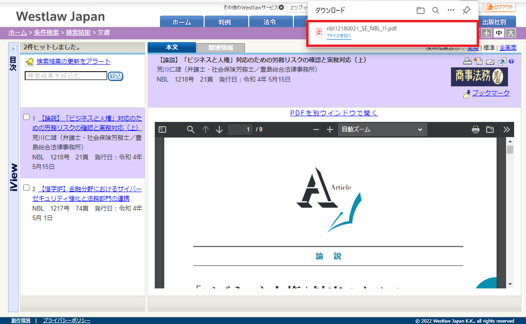Set font size to 小

pos(487,33)
